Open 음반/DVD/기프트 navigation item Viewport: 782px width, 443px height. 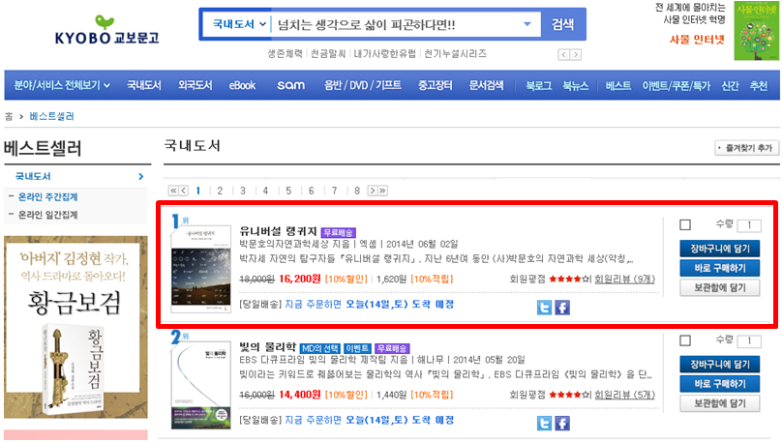coord(363,85)
